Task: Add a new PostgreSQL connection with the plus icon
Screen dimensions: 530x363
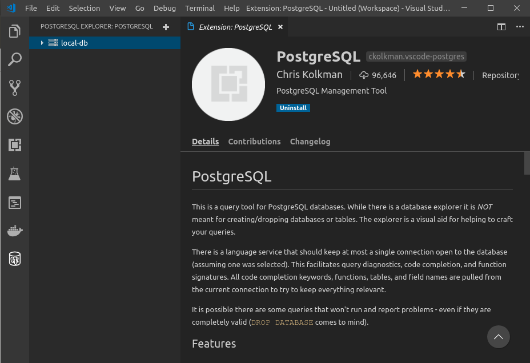Action: click(x=166, y=27)
